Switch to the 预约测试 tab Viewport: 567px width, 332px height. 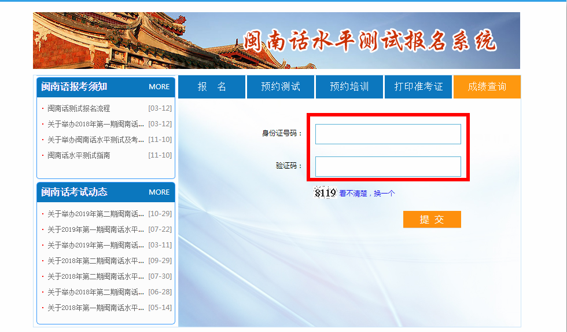point(281,87)
